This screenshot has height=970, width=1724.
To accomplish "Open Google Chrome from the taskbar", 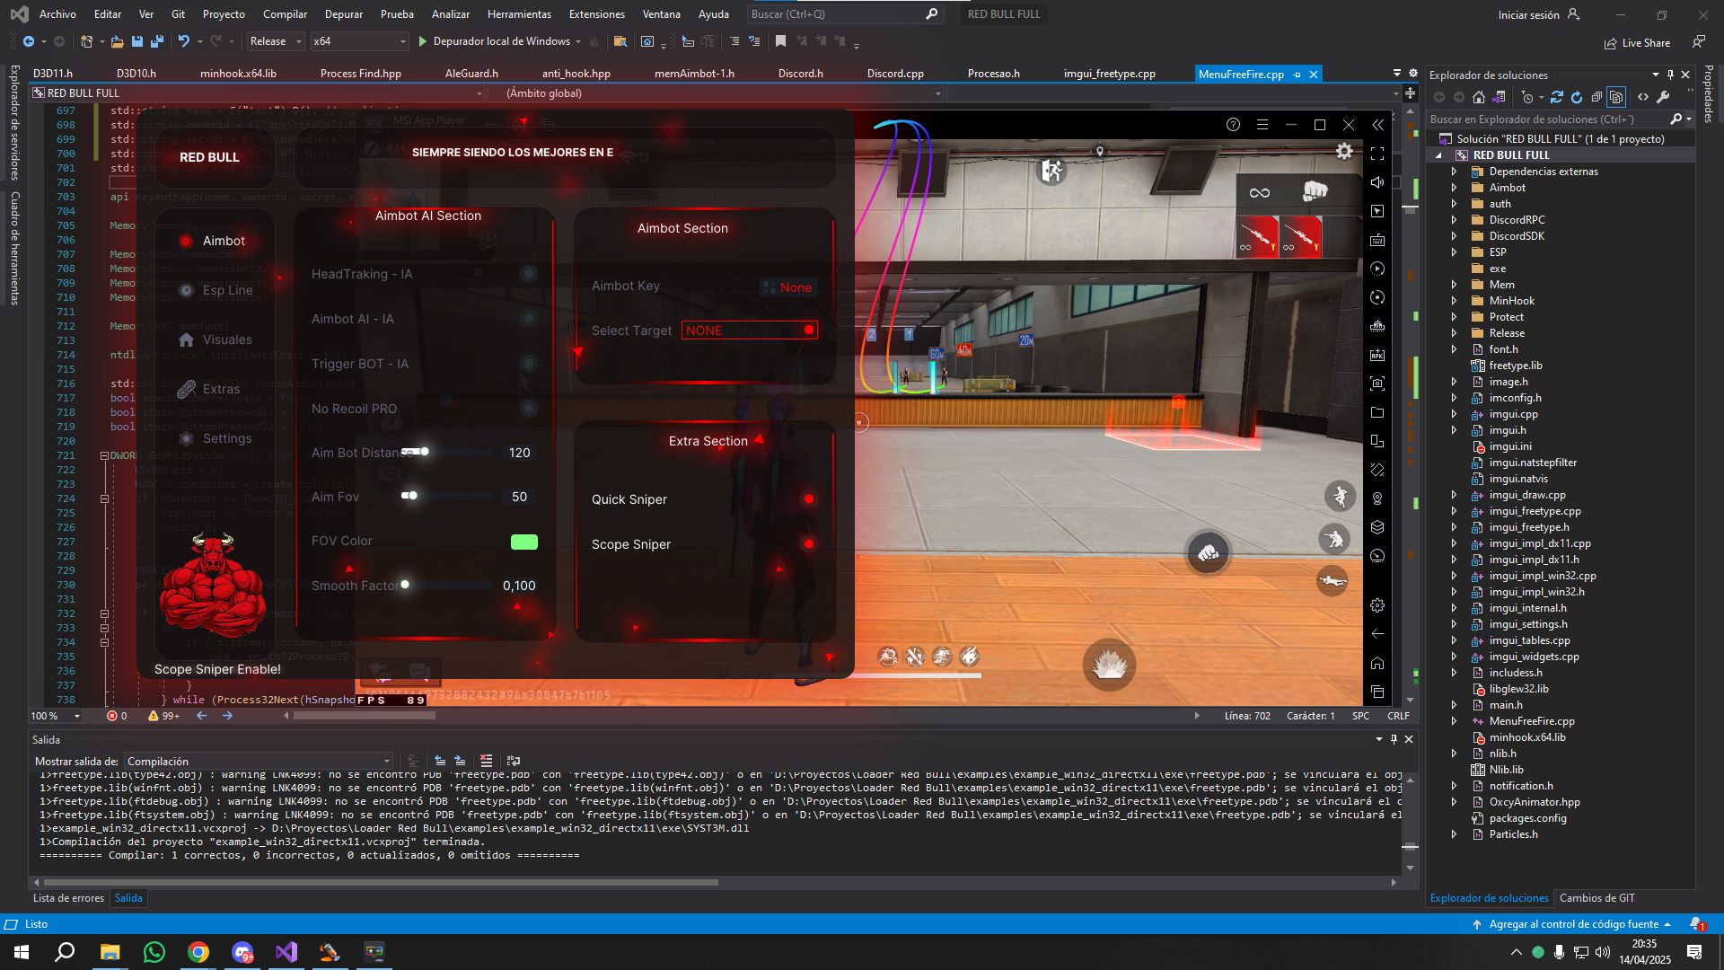I will coord(198,952).
